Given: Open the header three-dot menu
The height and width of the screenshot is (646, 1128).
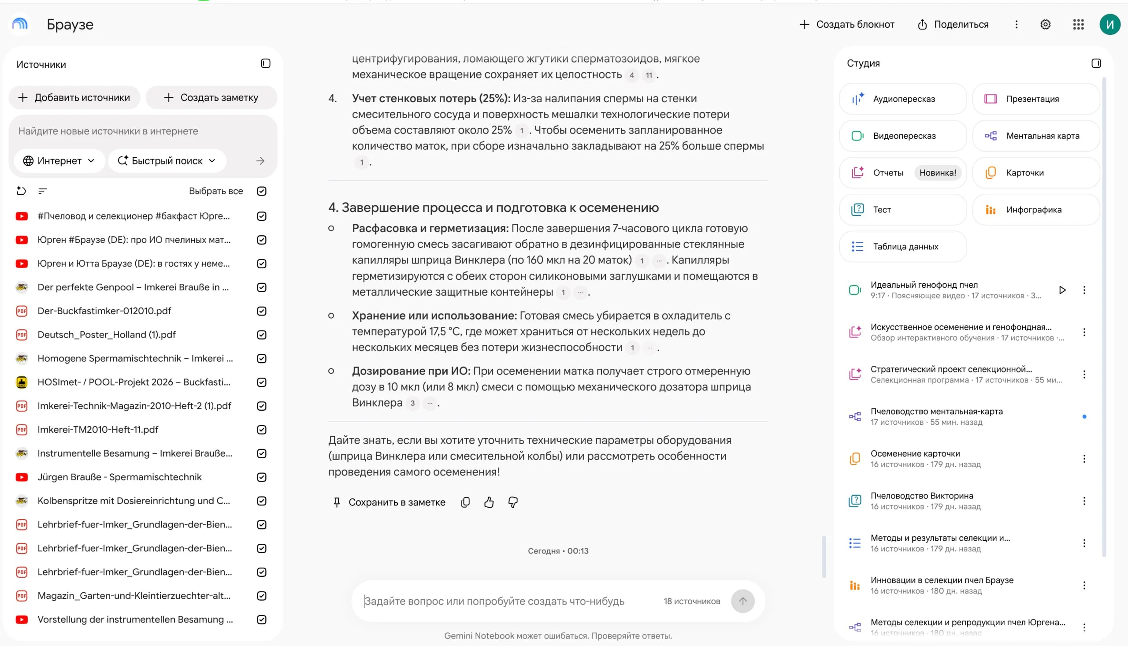Looking at the screenshot, I should pyautogui.click(x=1016, y=24).
